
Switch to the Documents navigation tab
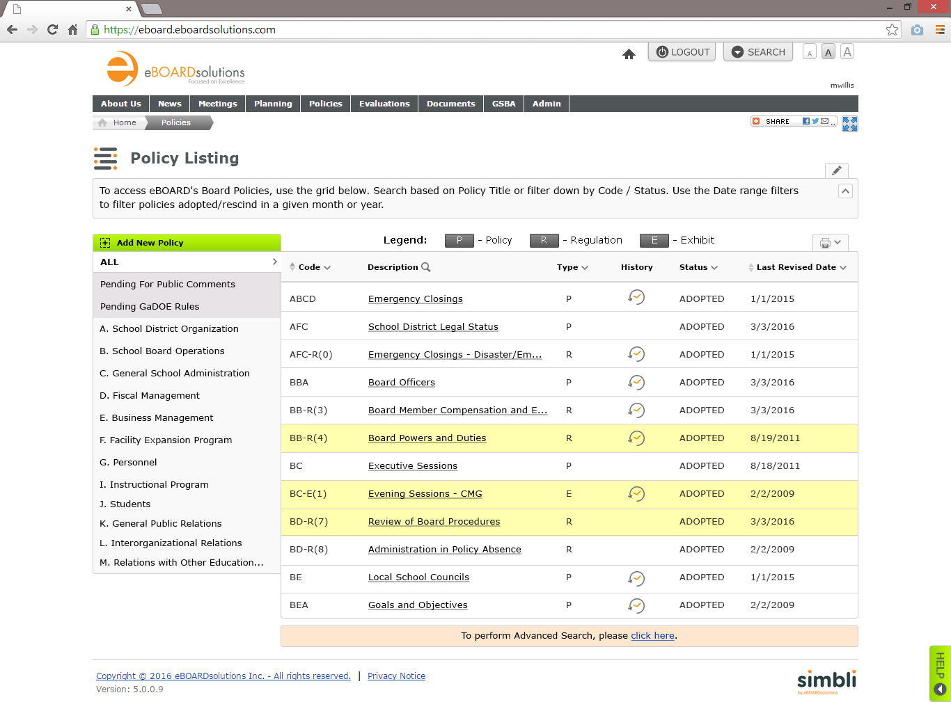[x=450, y=103]
